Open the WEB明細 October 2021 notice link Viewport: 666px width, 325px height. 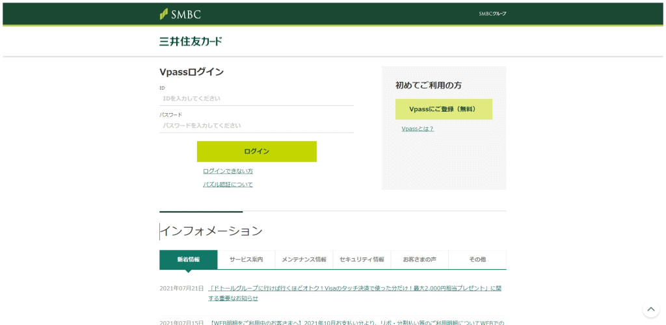[x=357, y=322]
